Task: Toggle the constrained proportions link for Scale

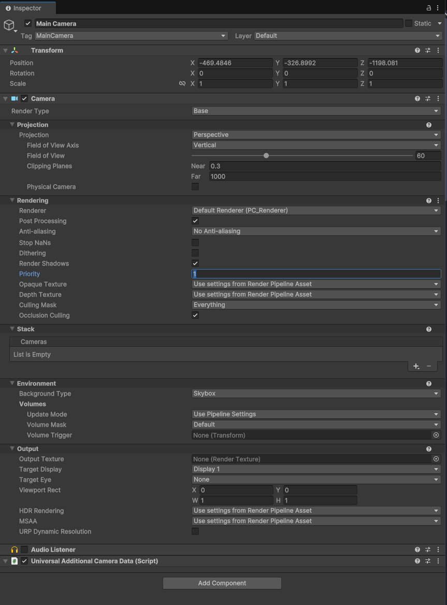Action: click(182, 83)
